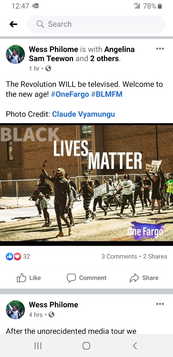Viewport: 173px width, 357px height.
Task: Tap the Android home button
Action: coord(86,345)
